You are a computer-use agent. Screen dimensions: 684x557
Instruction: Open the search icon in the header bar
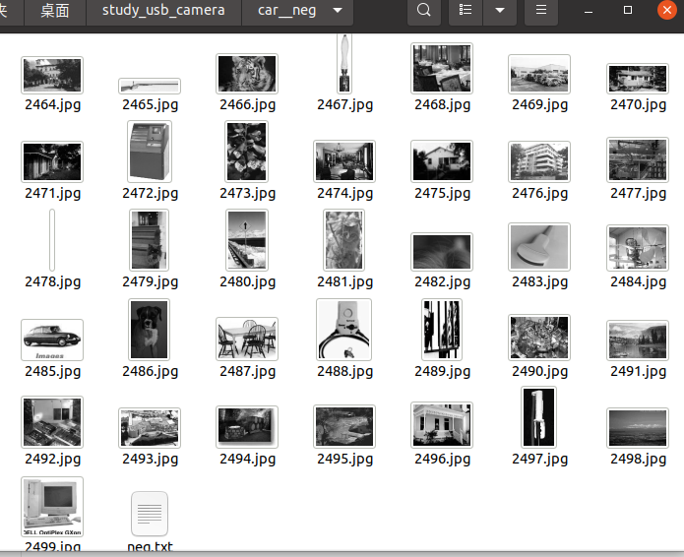423,11
